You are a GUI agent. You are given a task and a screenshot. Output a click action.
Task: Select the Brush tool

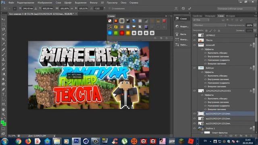[x=3, y=54]
